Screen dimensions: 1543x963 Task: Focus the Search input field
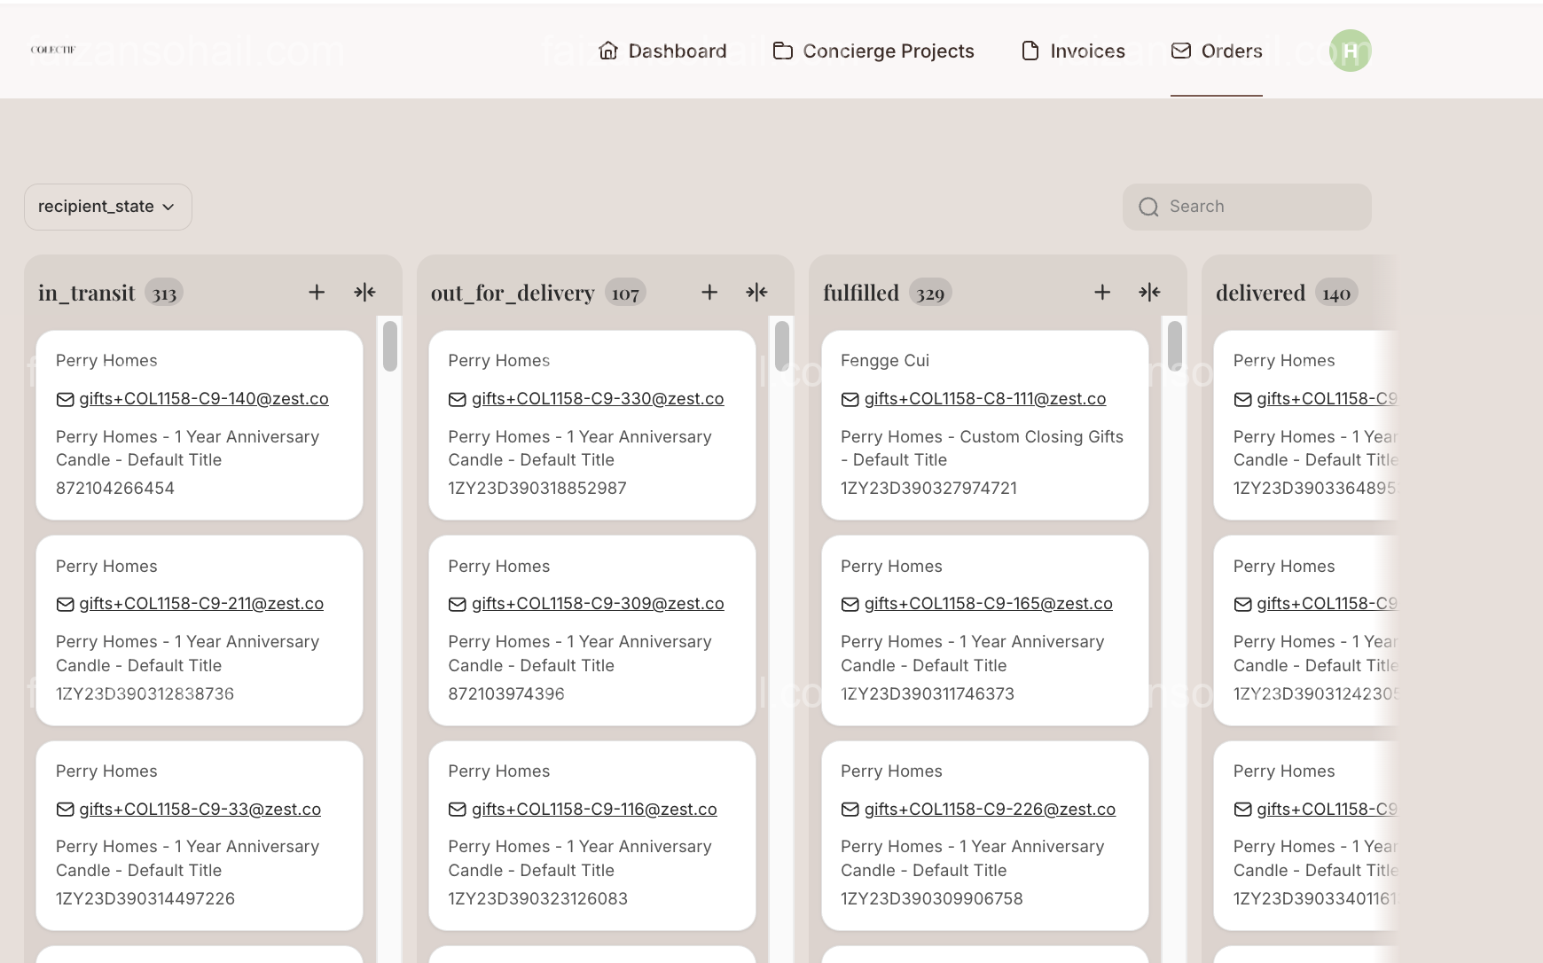point(1247,207)
